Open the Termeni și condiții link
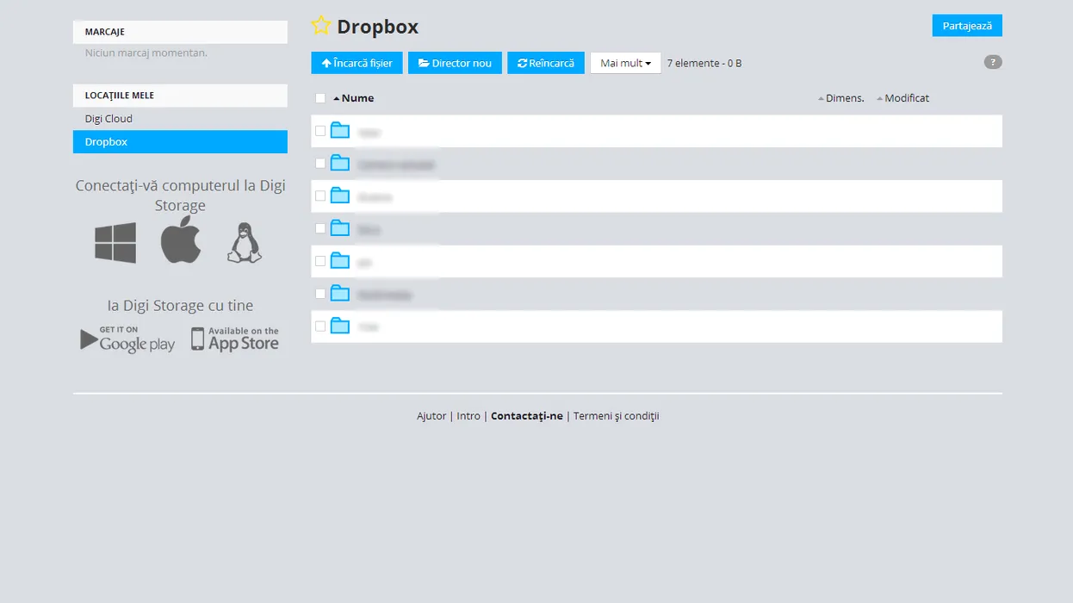Viewport: 1073px width, 603px height. (616, 416)
